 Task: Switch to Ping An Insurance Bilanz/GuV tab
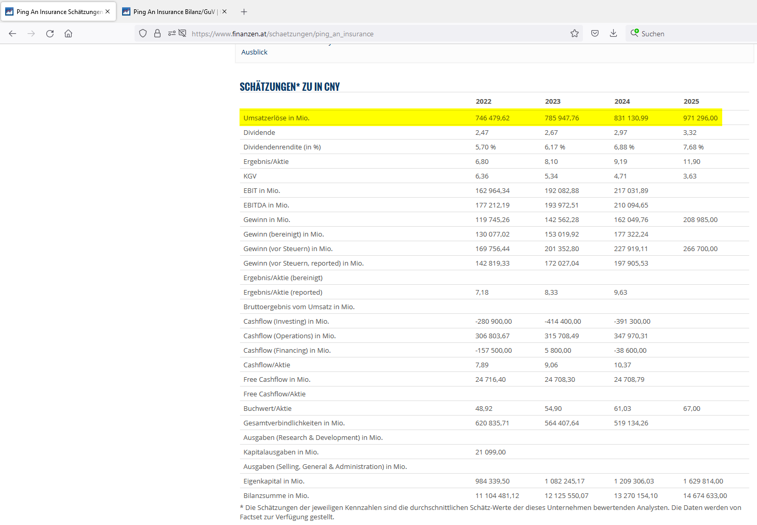pos(171,11)
